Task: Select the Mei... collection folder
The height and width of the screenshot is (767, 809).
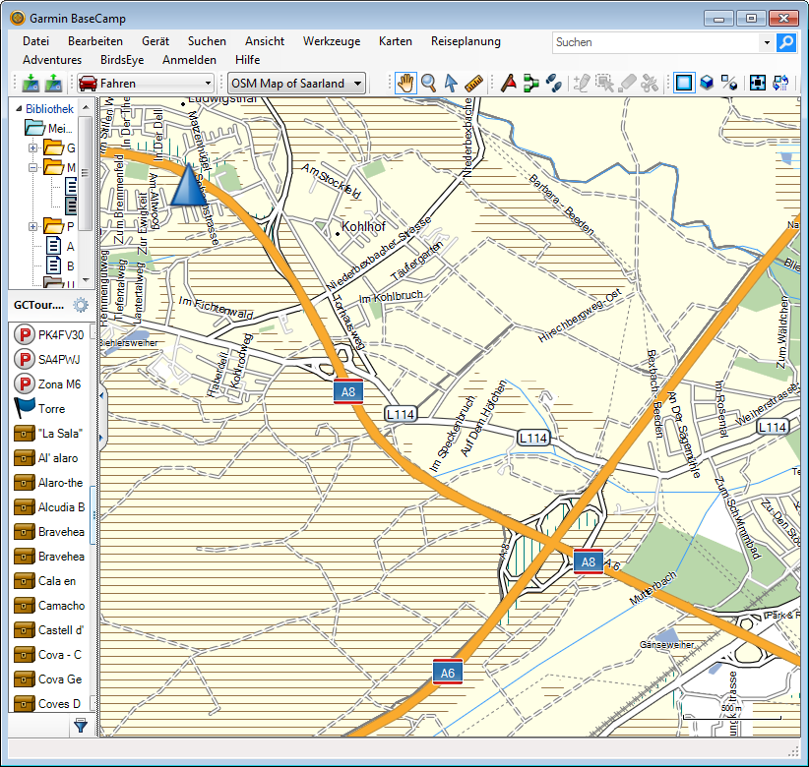Action: click(49, 128)
